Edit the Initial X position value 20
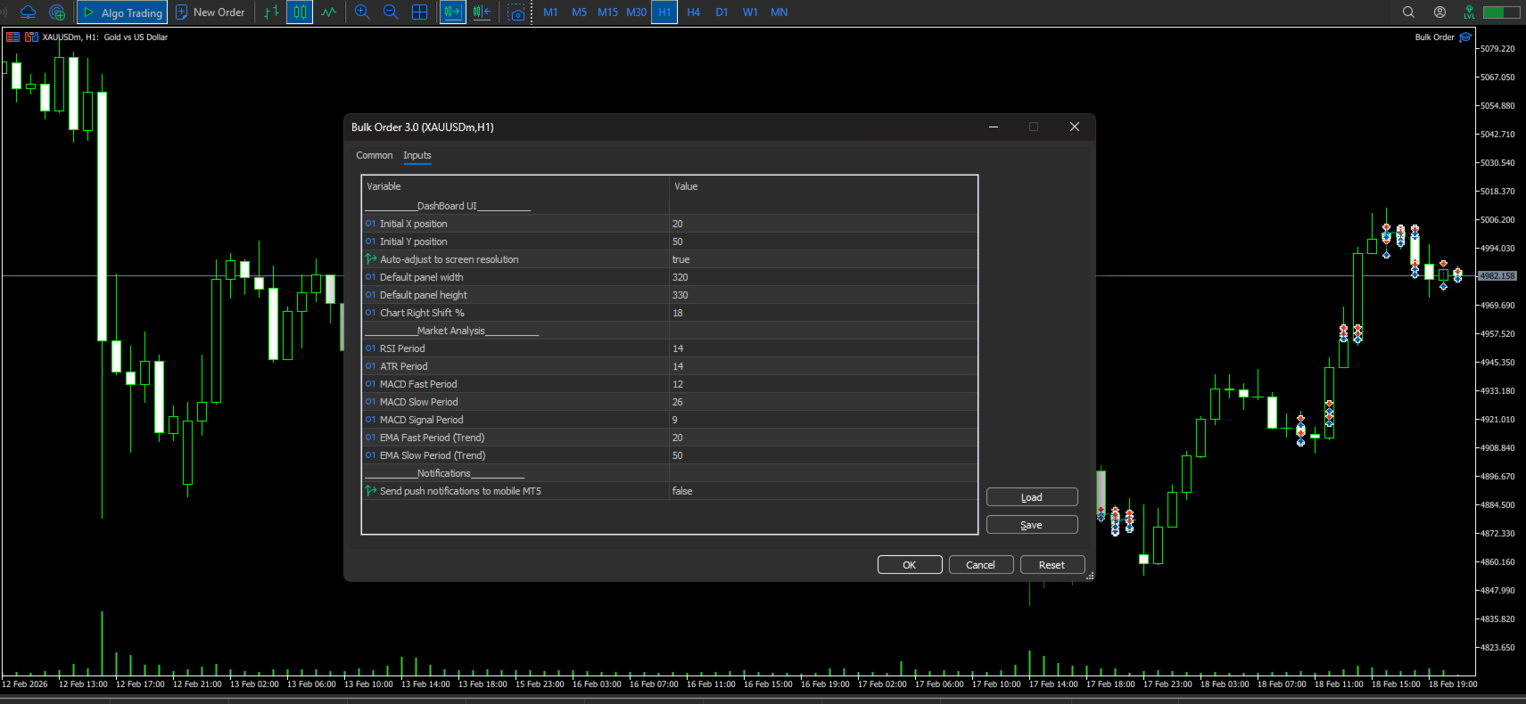 [x=823, y=224]
